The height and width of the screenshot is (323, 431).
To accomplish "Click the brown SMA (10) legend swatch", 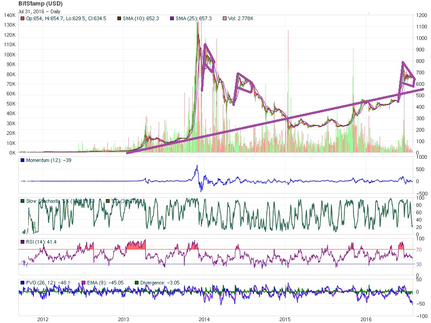I will click(x=119, y=18).
